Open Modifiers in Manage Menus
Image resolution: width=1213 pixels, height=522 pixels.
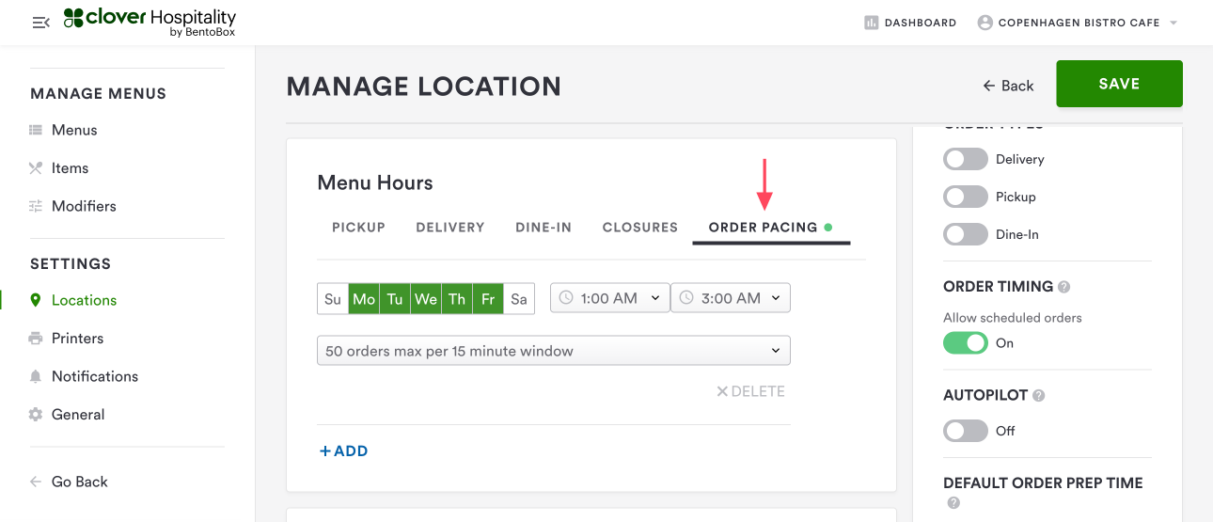84,206
